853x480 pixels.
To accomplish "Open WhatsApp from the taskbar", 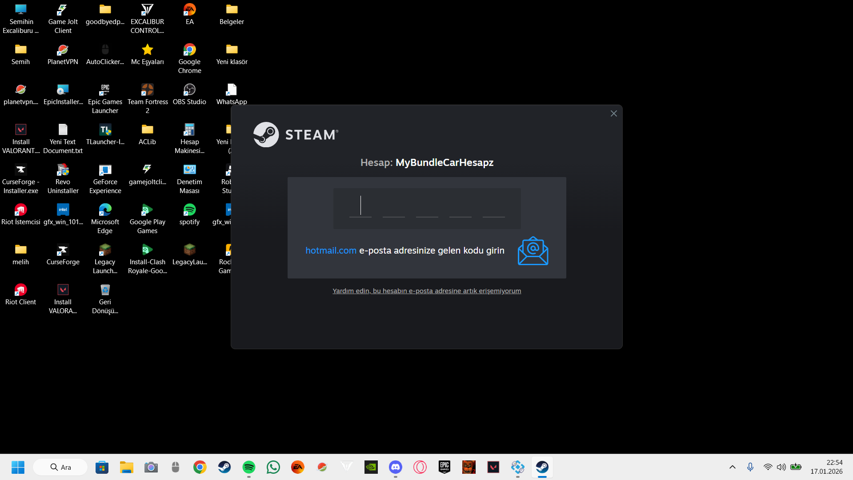I will 273,467.
